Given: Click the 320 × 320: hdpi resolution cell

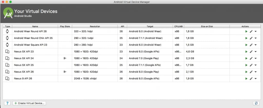Looking at the screenshot, I should [95, 31].
